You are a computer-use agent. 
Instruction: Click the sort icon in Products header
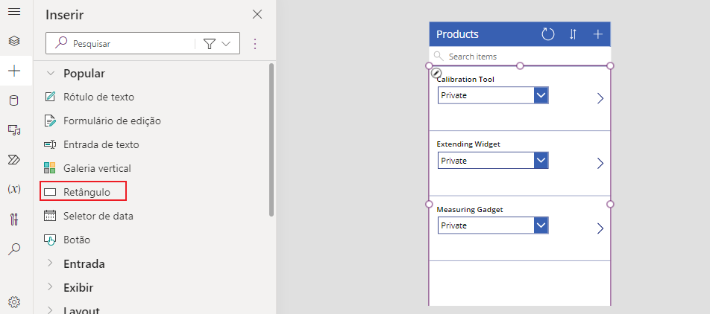573,34
